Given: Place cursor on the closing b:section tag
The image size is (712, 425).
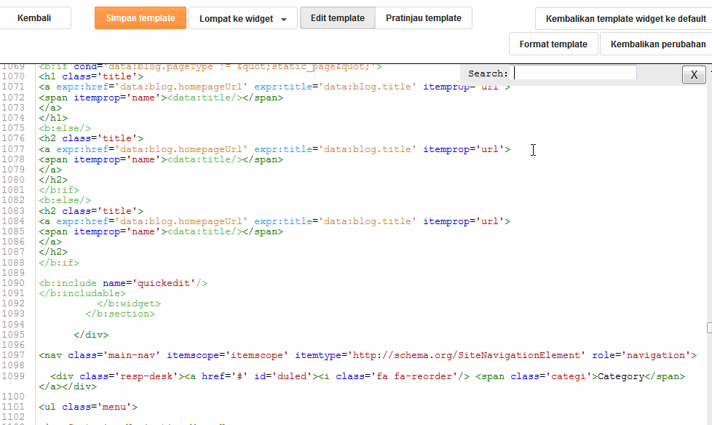Looking at the screenshot, I should point(120,314).
